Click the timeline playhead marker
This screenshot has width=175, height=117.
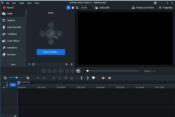[19, 83]
